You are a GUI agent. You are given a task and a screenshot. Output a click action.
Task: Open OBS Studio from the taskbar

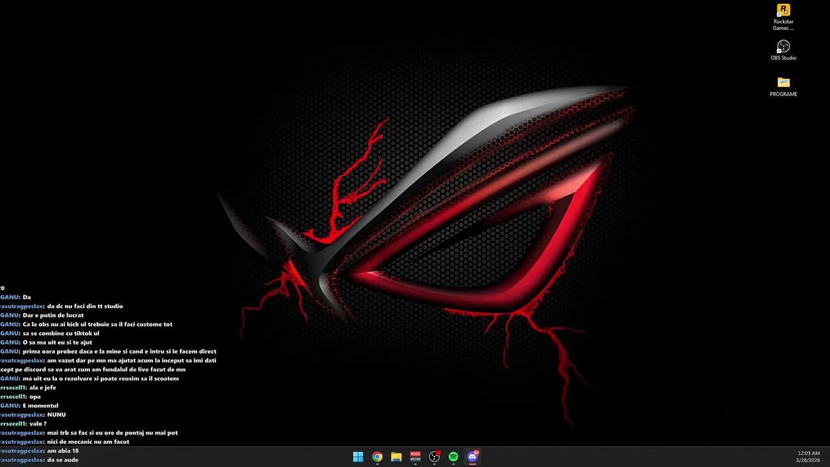[x=434, y=457]
